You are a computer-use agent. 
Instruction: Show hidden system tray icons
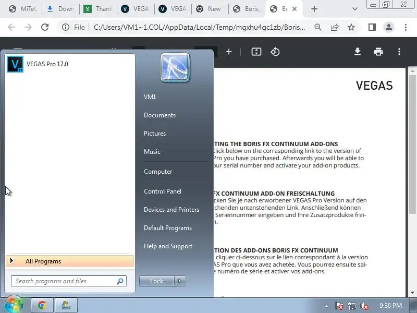(326, 306)
